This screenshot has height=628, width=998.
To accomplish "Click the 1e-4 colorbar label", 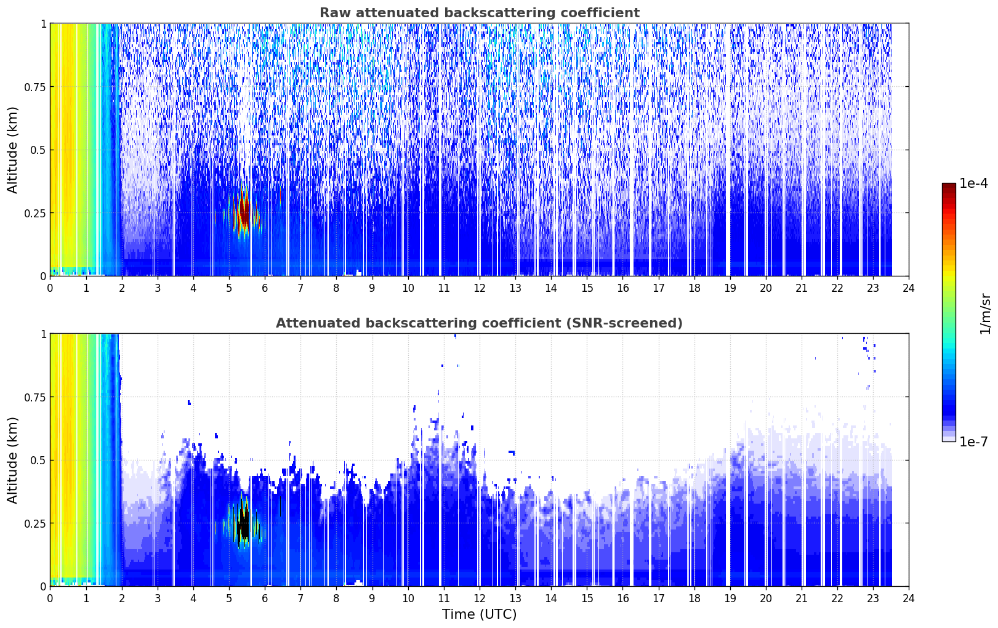I will pos(973,183).
